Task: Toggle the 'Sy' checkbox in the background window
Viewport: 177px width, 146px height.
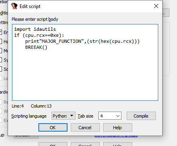Action: click(x=1, y=60)
